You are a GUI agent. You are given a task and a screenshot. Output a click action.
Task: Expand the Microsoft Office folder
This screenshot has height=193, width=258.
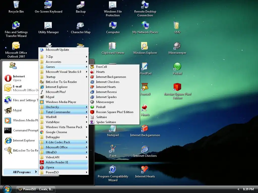pyautogui.click(x=63, y=147)
